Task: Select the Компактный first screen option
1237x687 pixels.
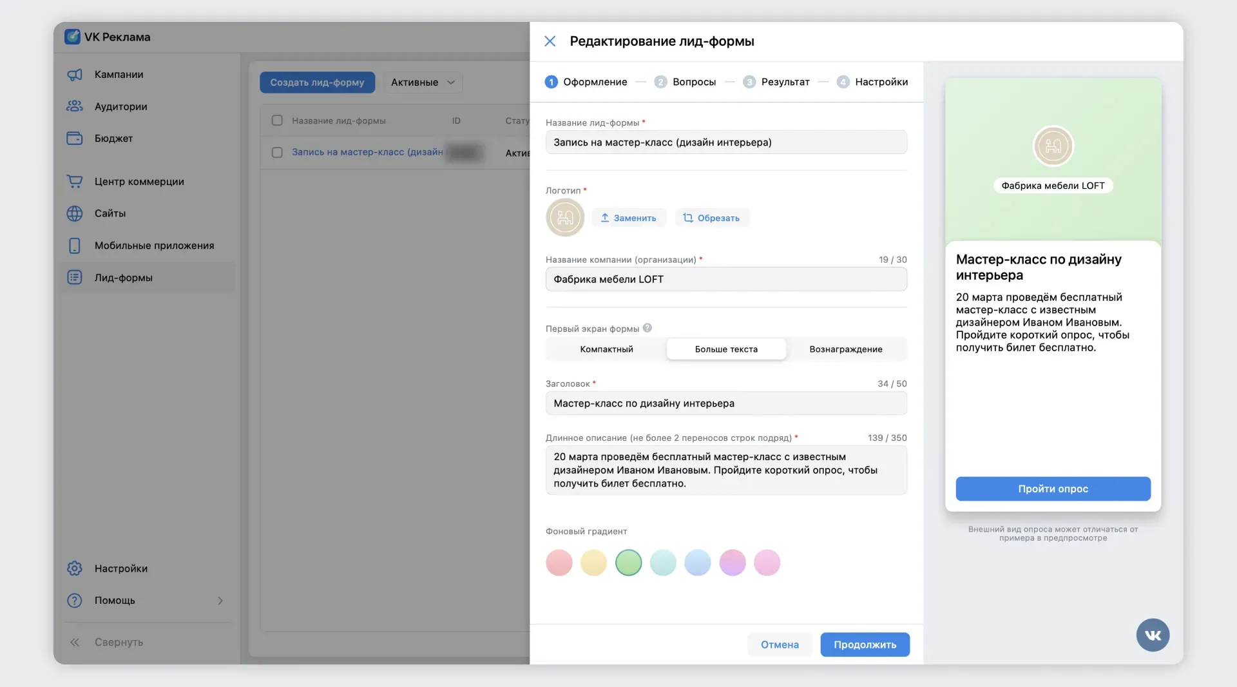Action: coord(606,349)
